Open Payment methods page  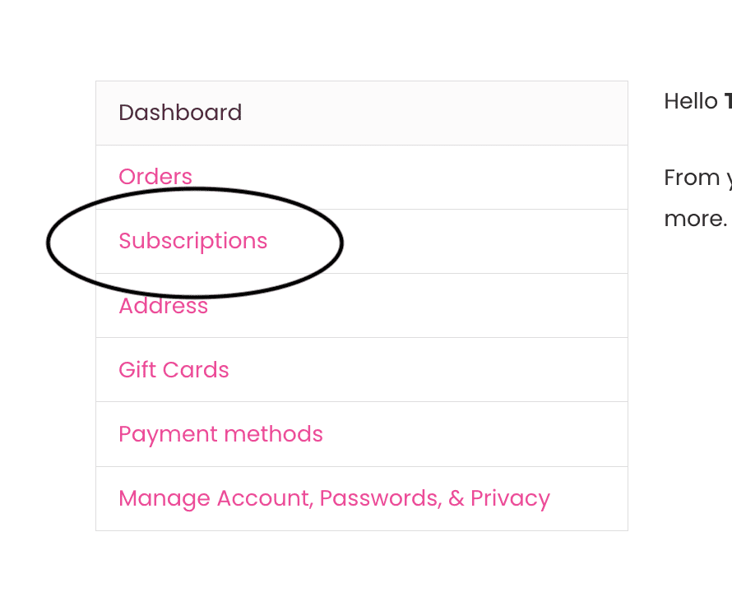point(220,434)
